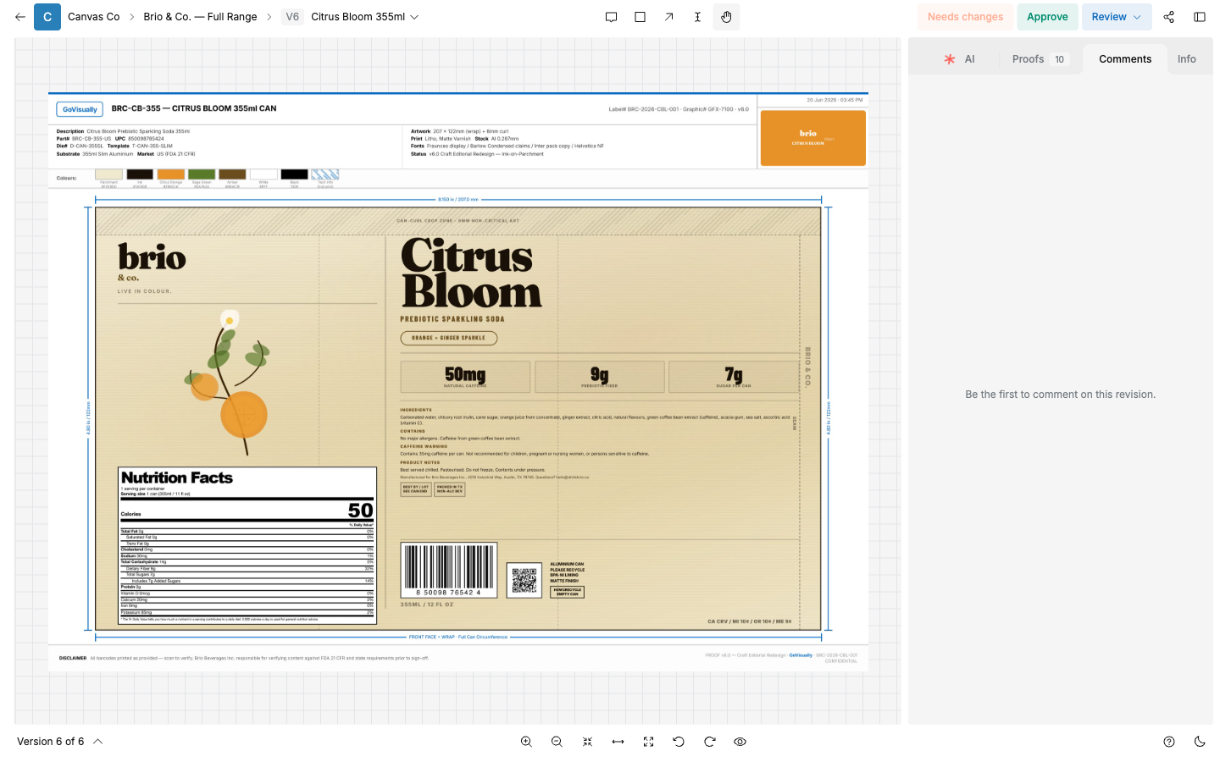Zoom in on the canvas
This screenshot has width=1220, height=762.
coord(526,742)
